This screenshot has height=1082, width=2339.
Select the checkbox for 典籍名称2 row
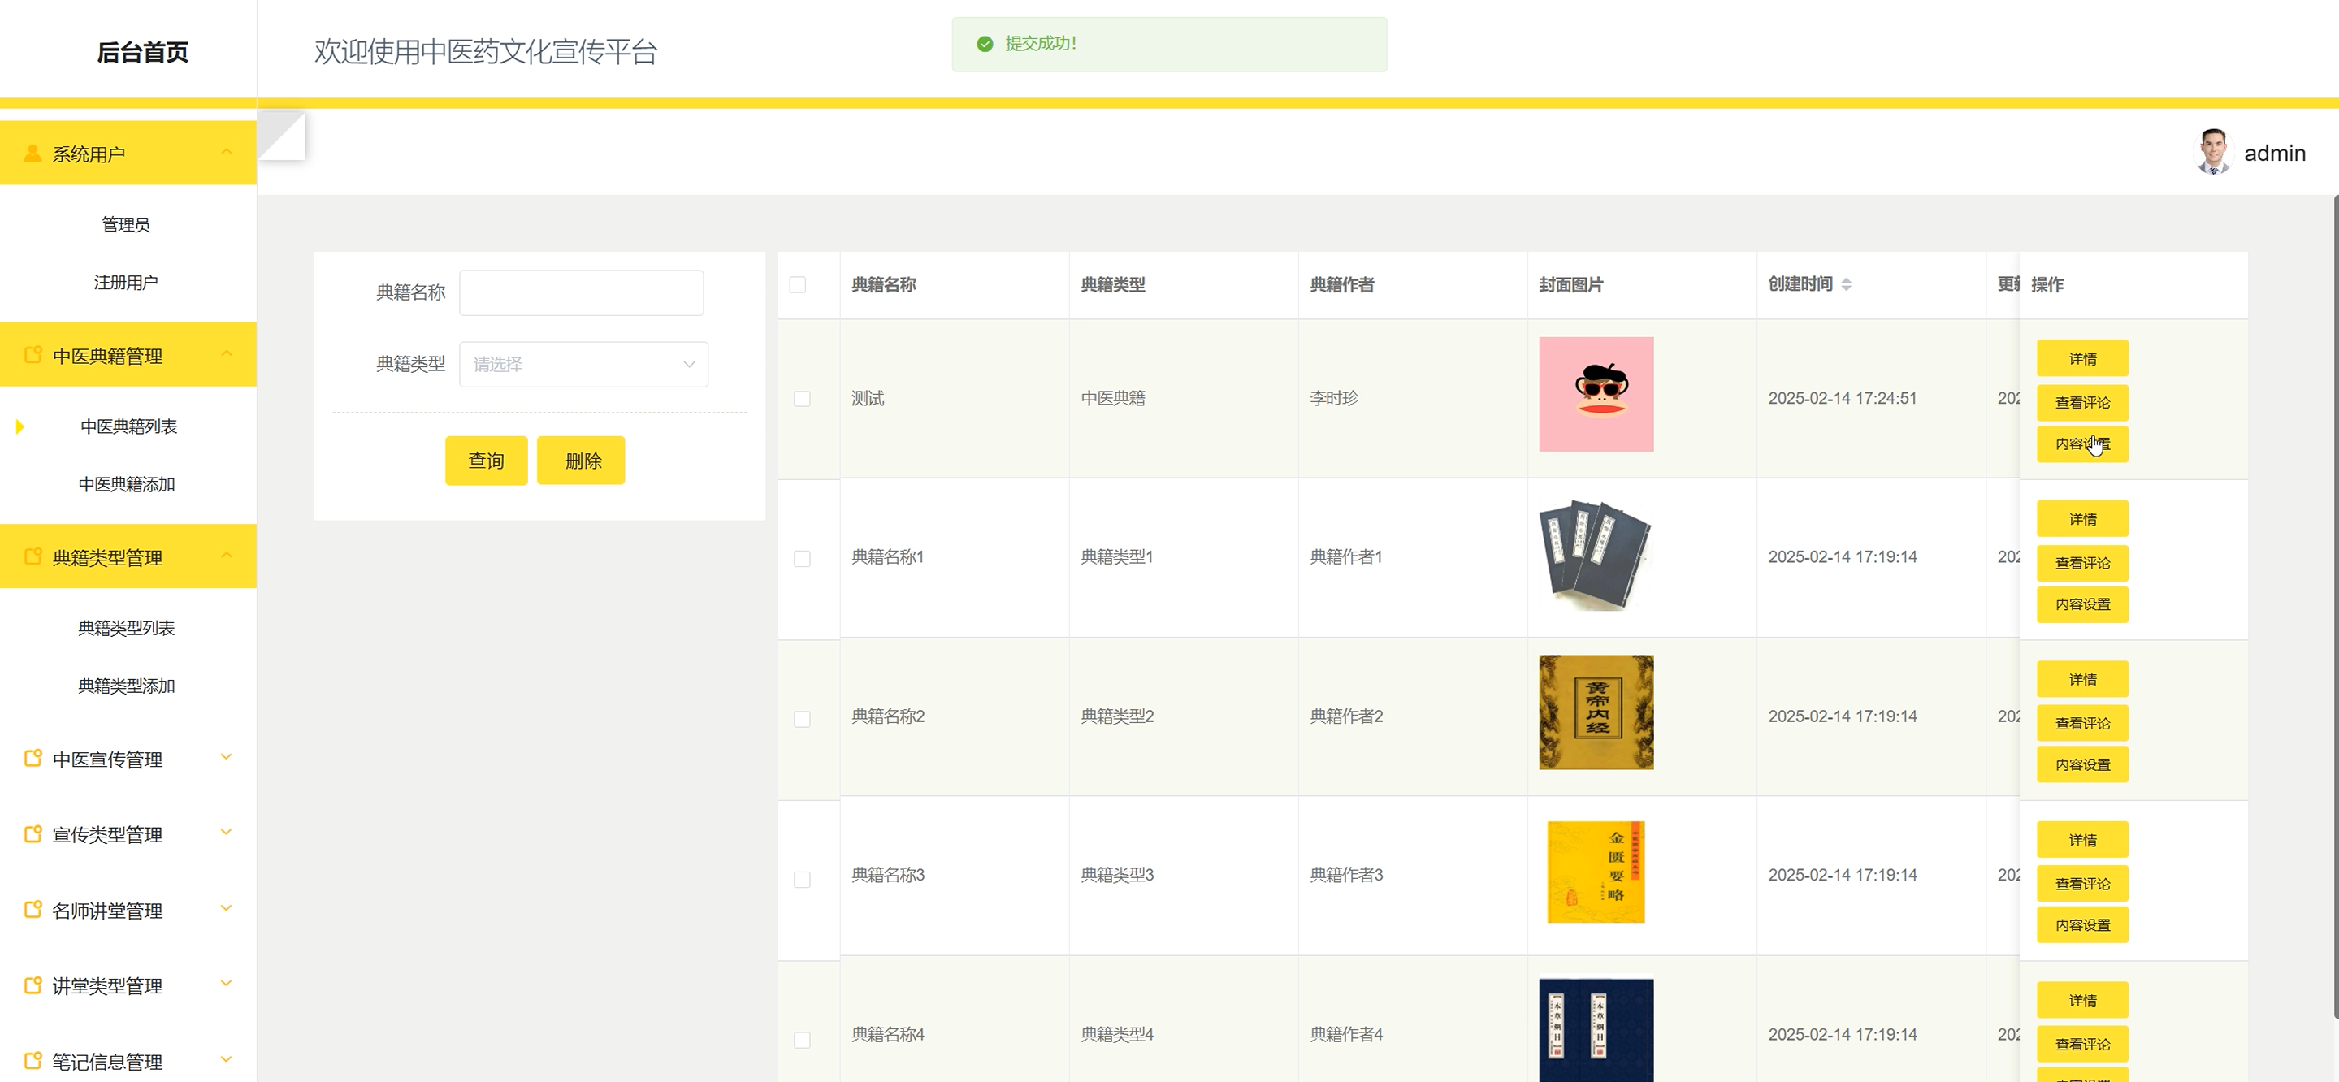tap(802, 719)
